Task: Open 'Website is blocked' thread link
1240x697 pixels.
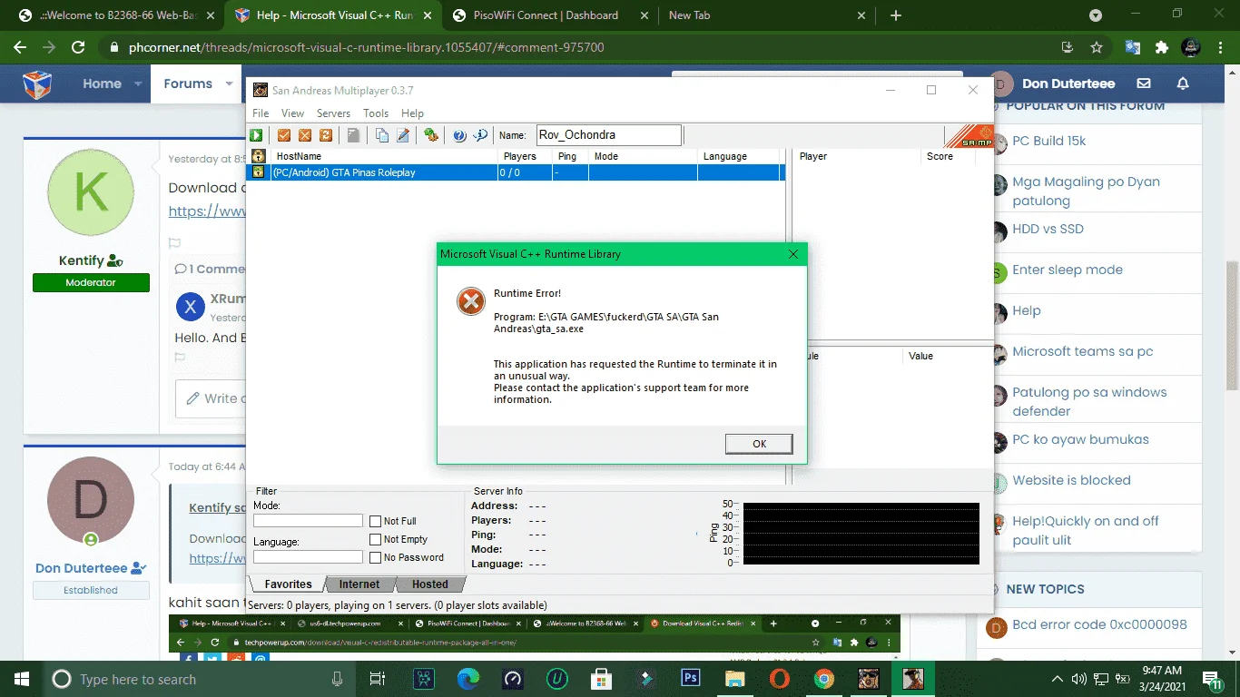Action: coord(1071,480)
